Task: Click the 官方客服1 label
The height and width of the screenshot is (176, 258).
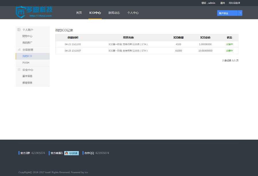Action: (x=56, y=153)
